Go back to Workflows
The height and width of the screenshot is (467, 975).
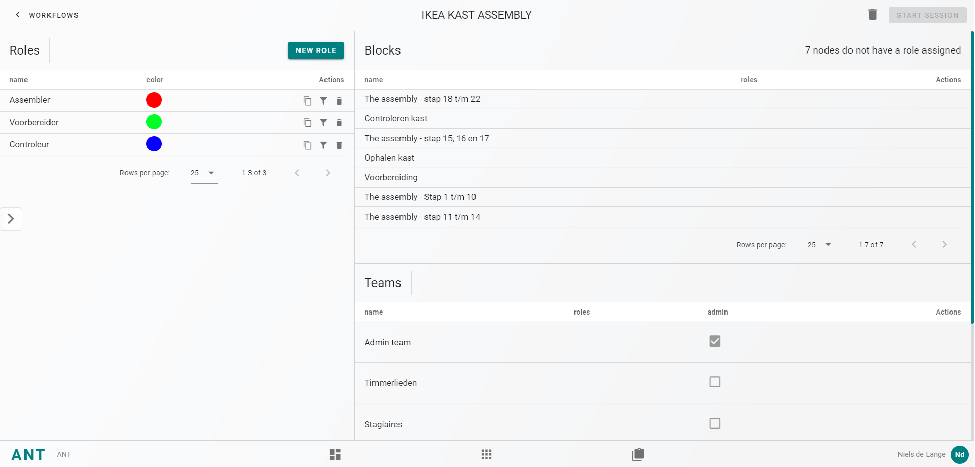tap(47, 15)
